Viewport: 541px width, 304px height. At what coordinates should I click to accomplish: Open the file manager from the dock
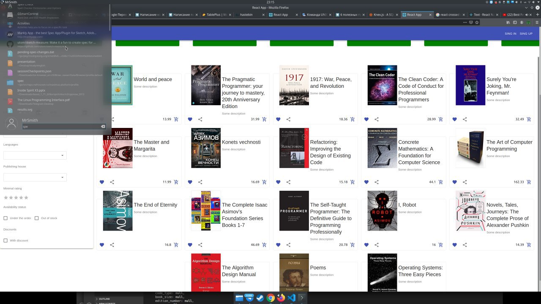(x=239, y=298)
